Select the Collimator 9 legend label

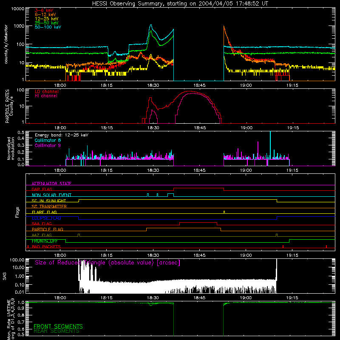pyautogui.click(x=48, y=145)
